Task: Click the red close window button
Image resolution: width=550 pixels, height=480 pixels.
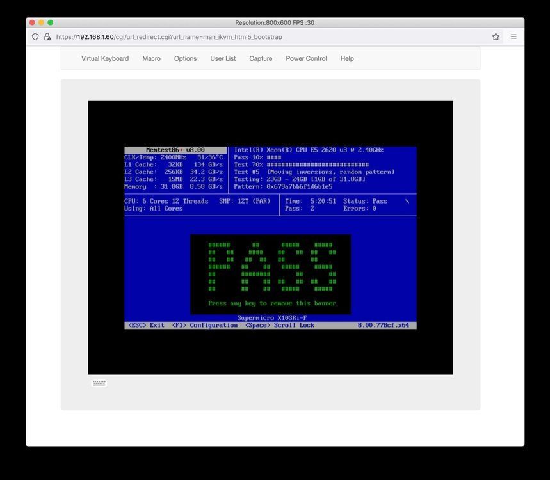Action: pos(32,22)
